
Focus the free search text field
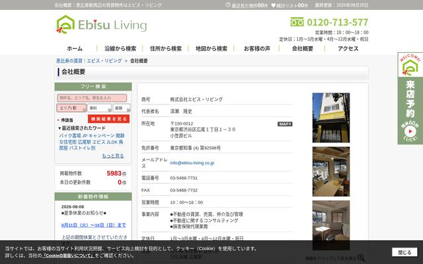(x=92, y=98)
